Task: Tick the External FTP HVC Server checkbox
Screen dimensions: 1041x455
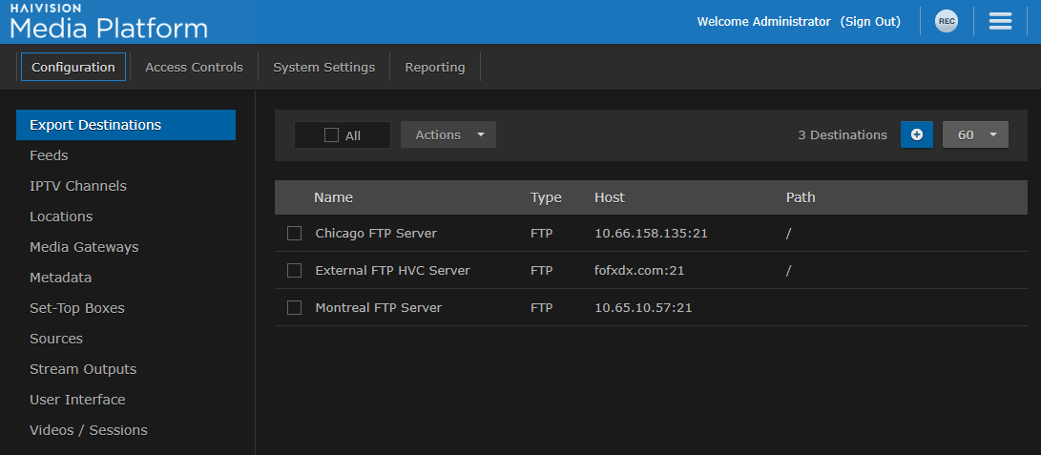Action: click(294, 271)
